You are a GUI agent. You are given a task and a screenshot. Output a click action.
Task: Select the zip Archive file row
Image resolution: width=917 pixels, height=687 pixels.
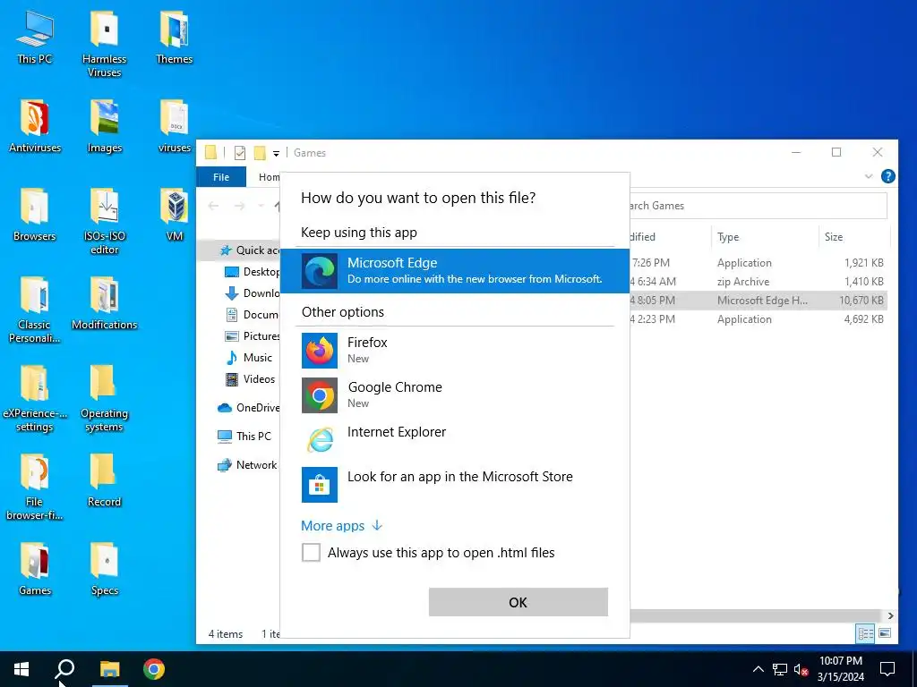click(758, 282)
